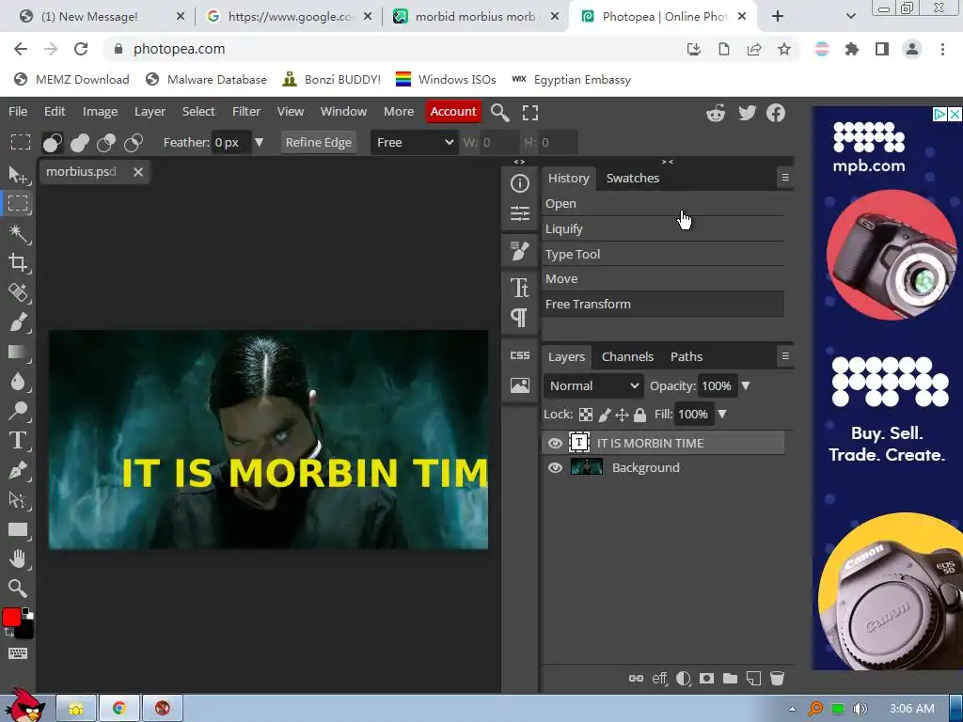
Task: Select the Pen tool
Action: click(18, 470)
